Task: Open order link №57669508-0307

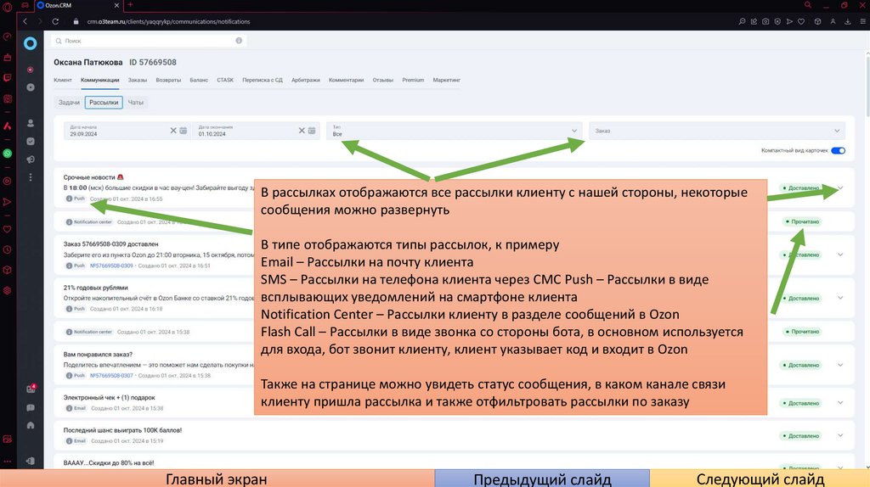Action: pos(111,376)
